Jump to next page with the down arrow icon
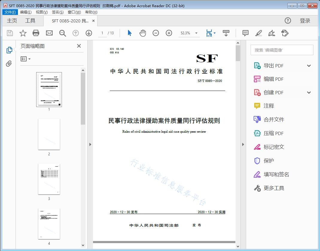 click(x=89, y=33)
